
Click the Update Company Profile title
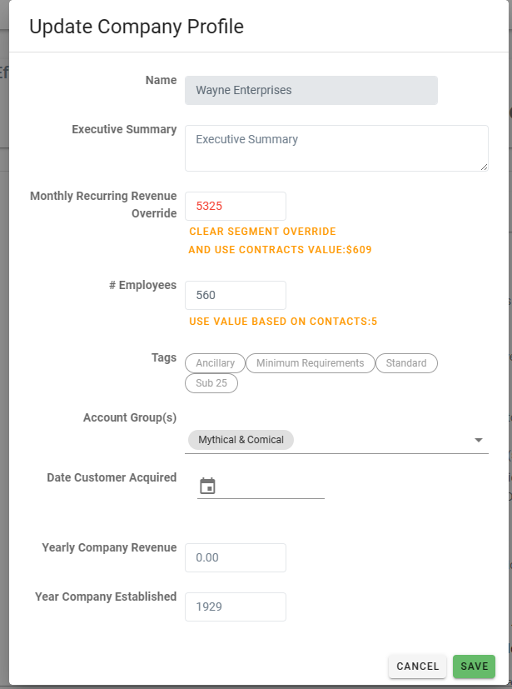[x=137, y=27]
